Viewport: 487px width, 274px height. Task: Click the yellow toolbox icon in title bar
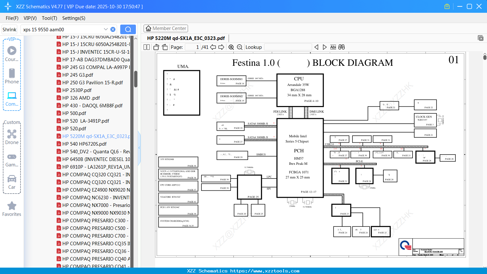click(447, 6)
